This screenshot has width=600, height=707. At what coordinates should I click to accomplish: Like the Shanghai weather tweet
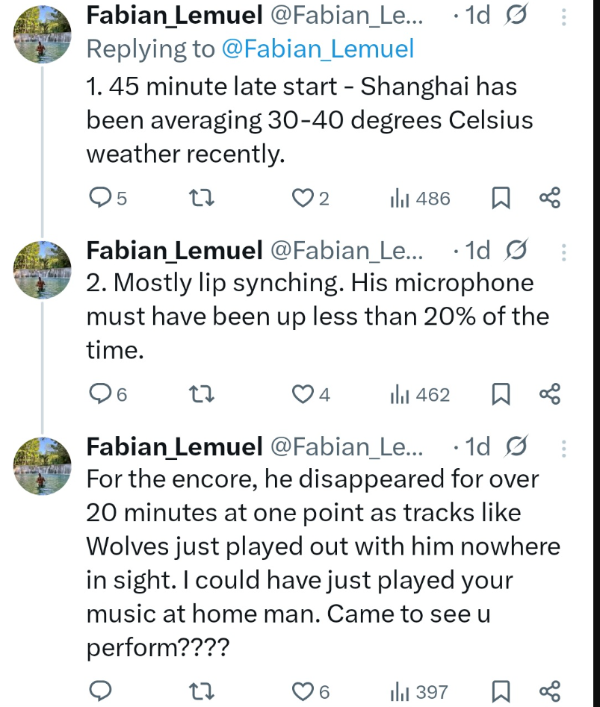click(x=303, y=198)
